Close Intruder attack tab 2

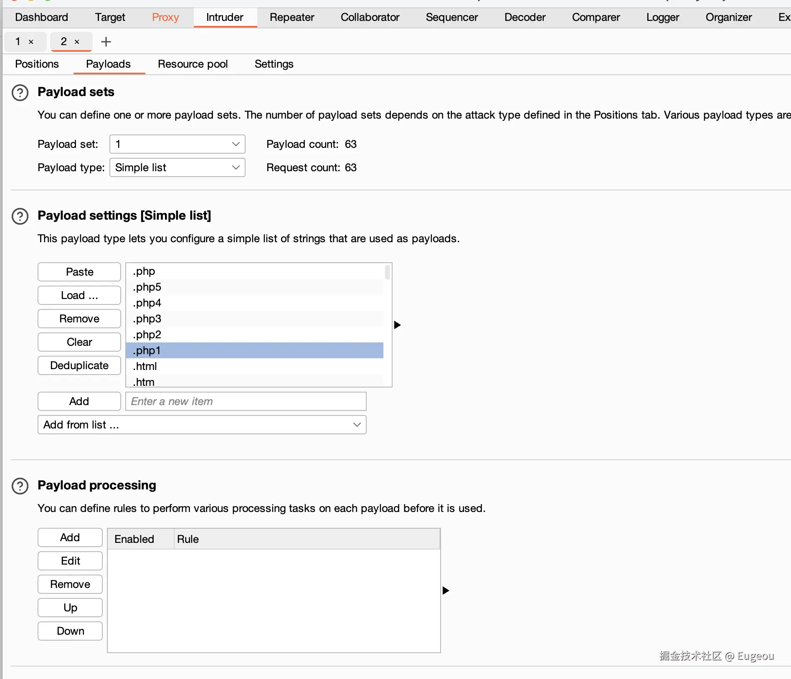coord(77,42)
